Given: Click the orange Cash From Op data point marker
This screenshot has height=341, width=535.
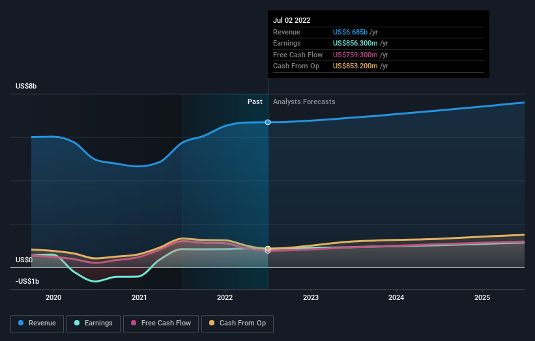Looking at the screenshot, I should coord(268,249).
